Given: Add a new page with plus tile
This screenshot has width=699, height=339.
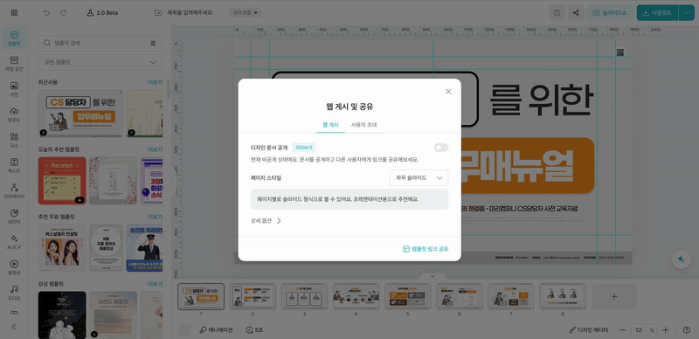Looking at the screenshot, I should pos(614,296).
